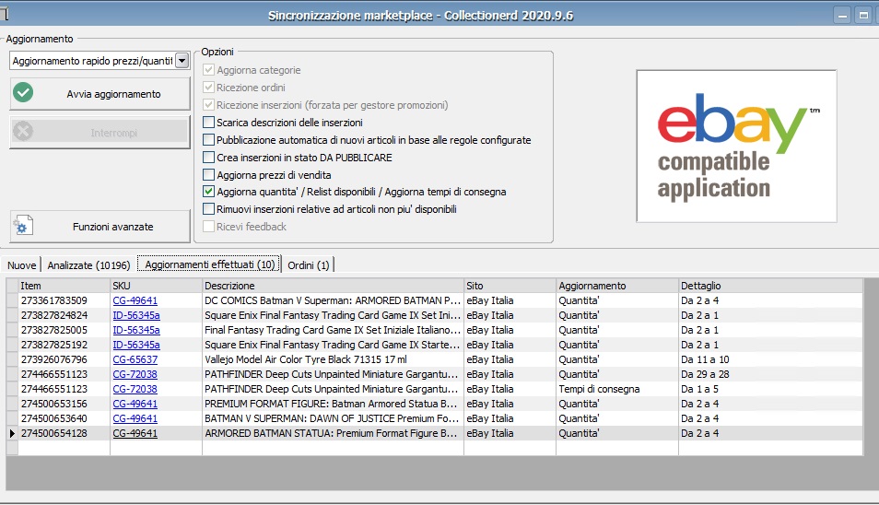
Task: Click description Vallejo Model Air Color Tyre Black
Action: tap(306, 359)
